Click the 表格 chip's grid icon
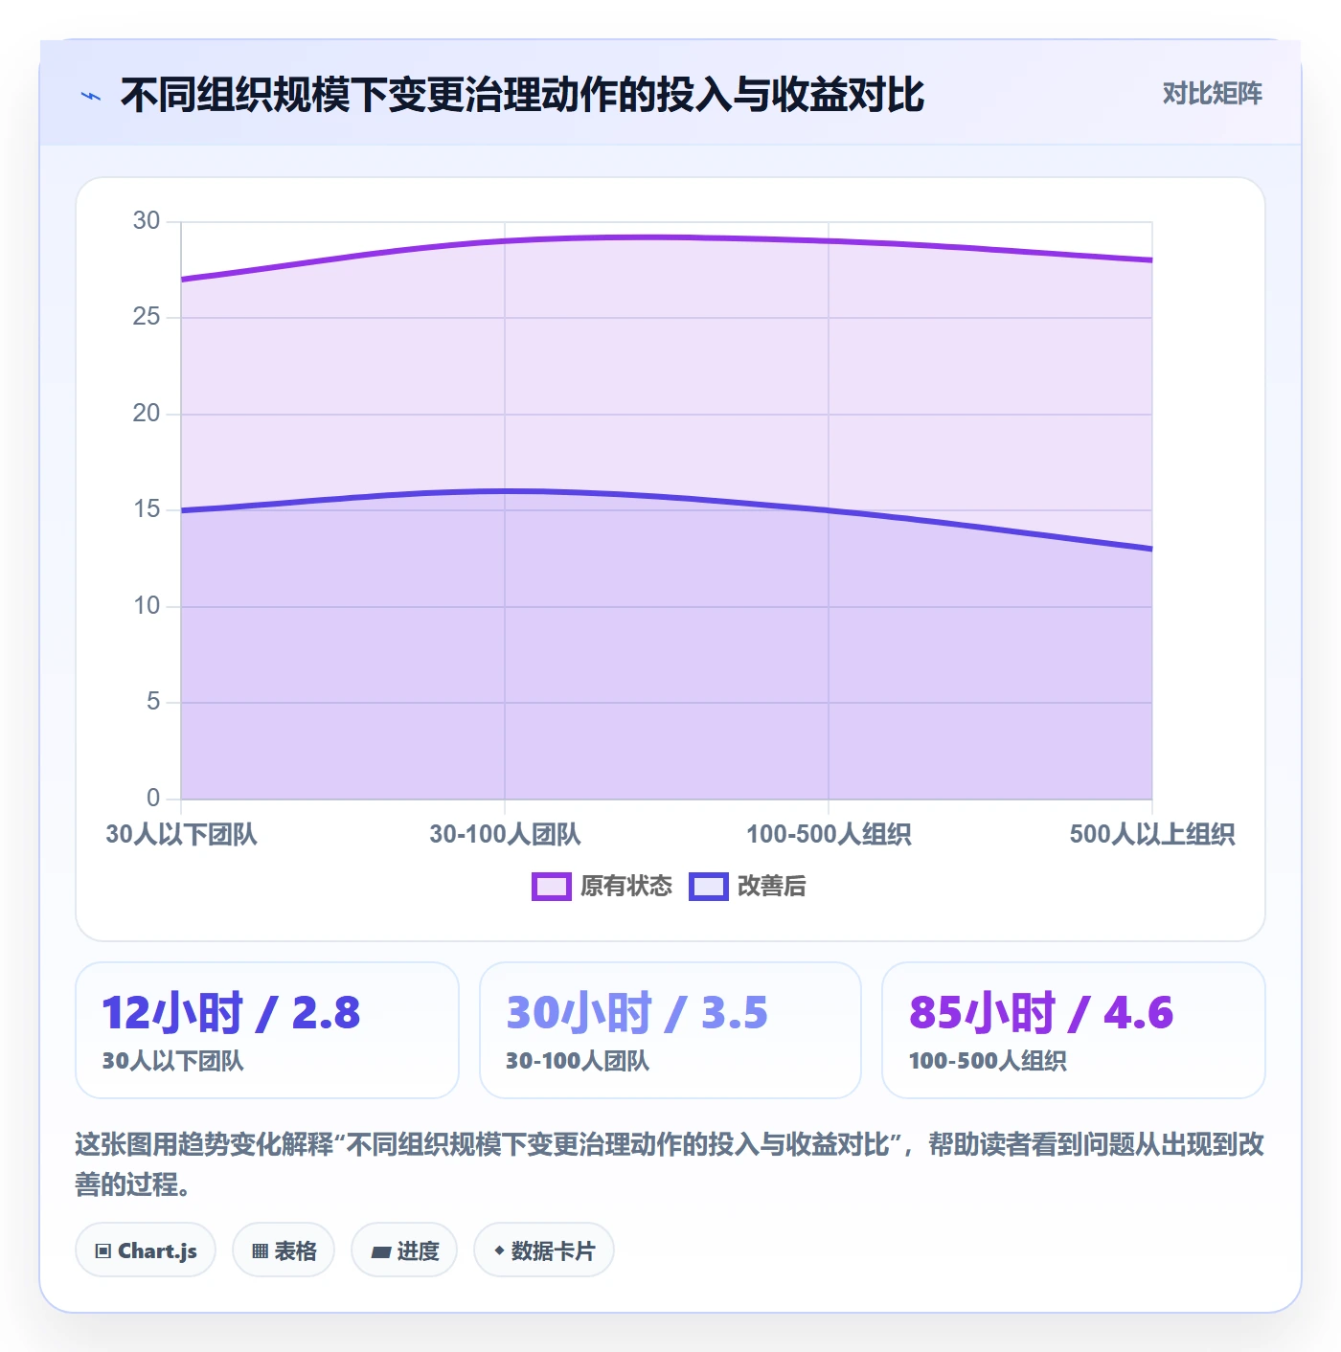The image size is (1341, 1352). pyautogui.click(x=260, y=1251)
